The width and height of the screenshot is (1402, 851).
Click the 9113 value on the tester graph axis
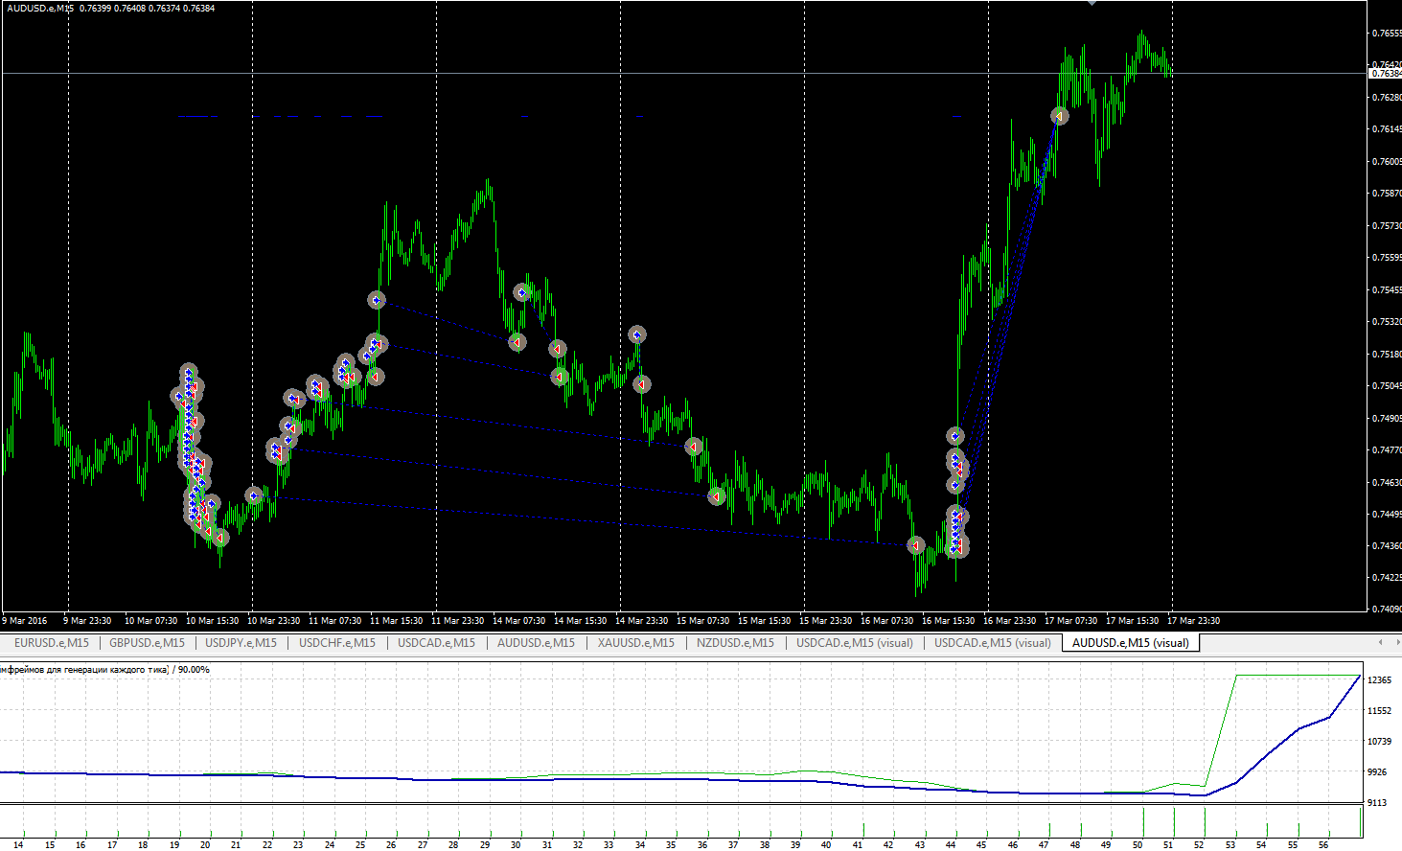[1377, 803]
